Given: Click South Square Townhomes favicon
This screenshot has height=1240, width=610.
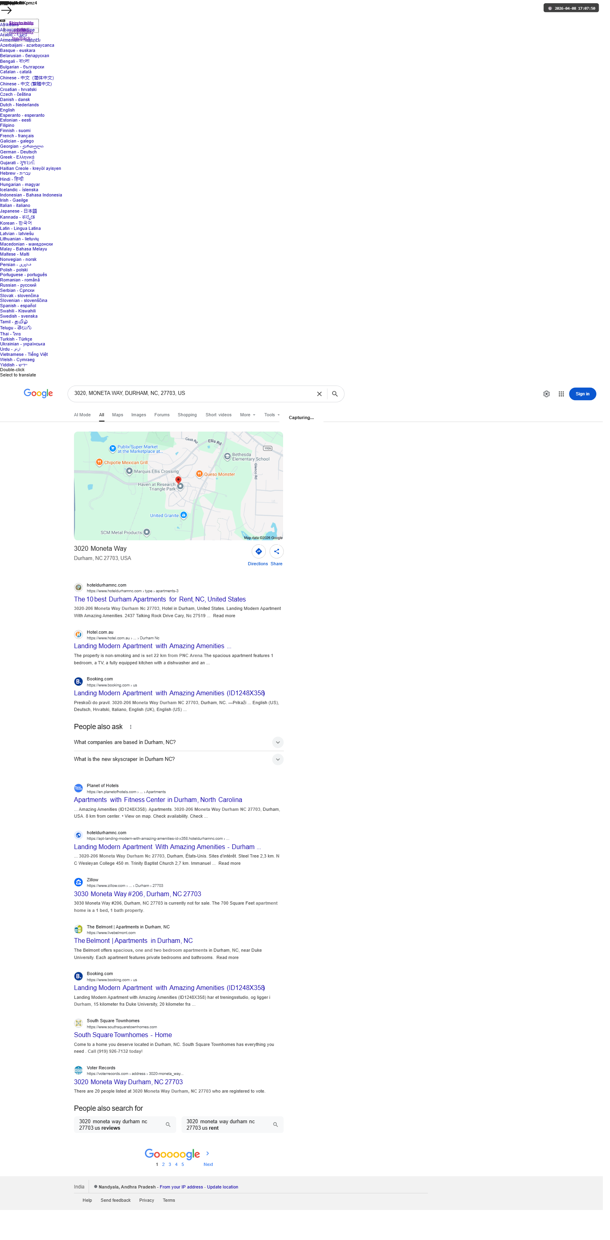Looking at the screenshot, I should pyautogui.click(x=78, y=1023).
